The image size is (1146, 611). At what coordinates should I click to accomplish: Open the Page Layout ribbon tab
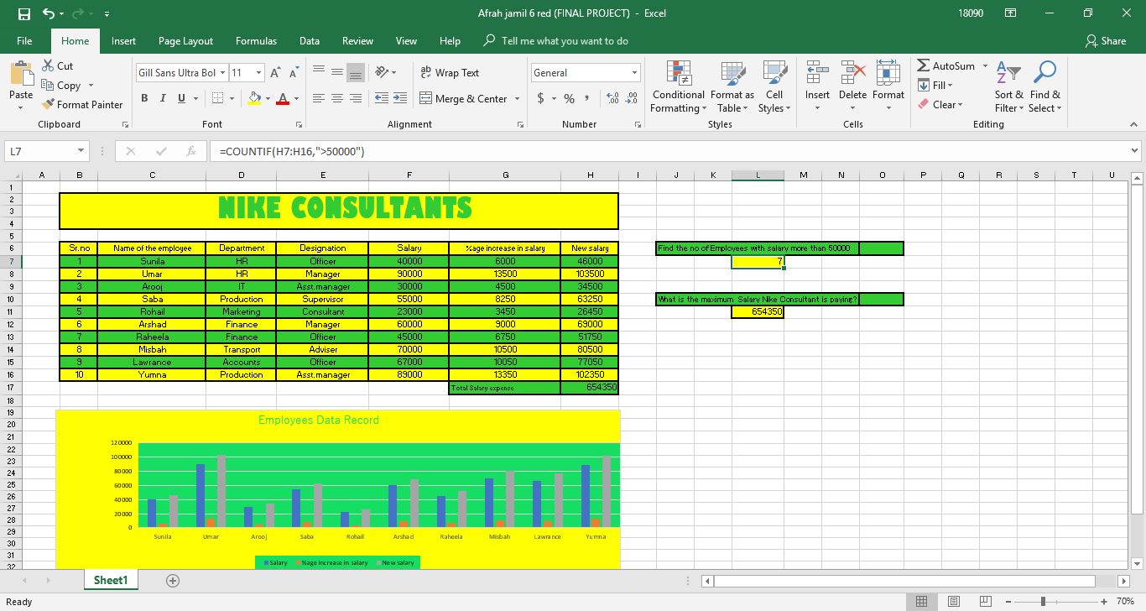coord(185,40)
